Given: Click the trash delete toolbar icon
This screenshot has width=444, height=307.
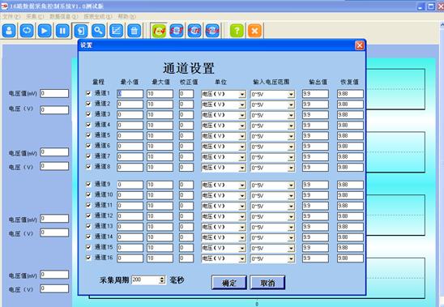Looking at the screenshot, I should [x=134, y=31].
